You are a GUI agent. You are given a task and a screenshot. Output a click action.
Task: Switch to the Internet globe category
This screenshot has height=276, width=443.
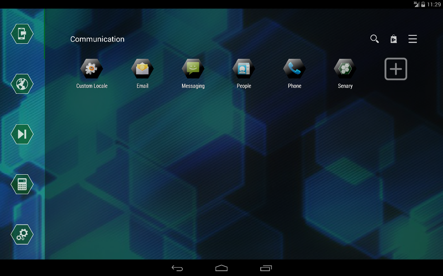tap(22, 84)
